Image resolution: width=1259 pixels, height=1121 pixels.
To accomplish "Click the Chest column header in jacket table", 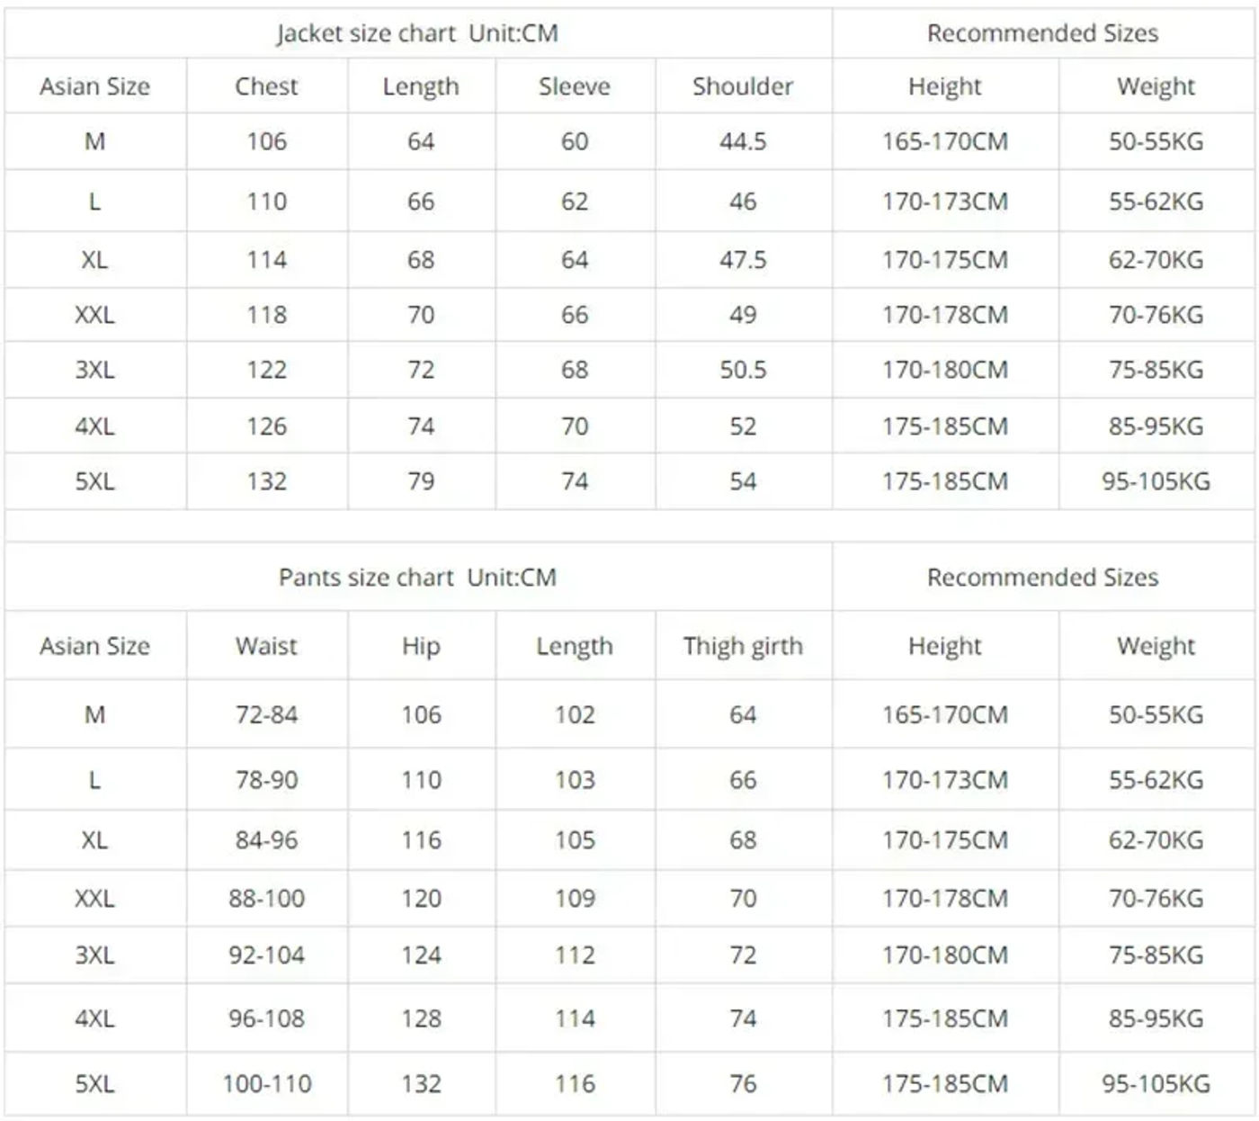I will click(266, 86).
